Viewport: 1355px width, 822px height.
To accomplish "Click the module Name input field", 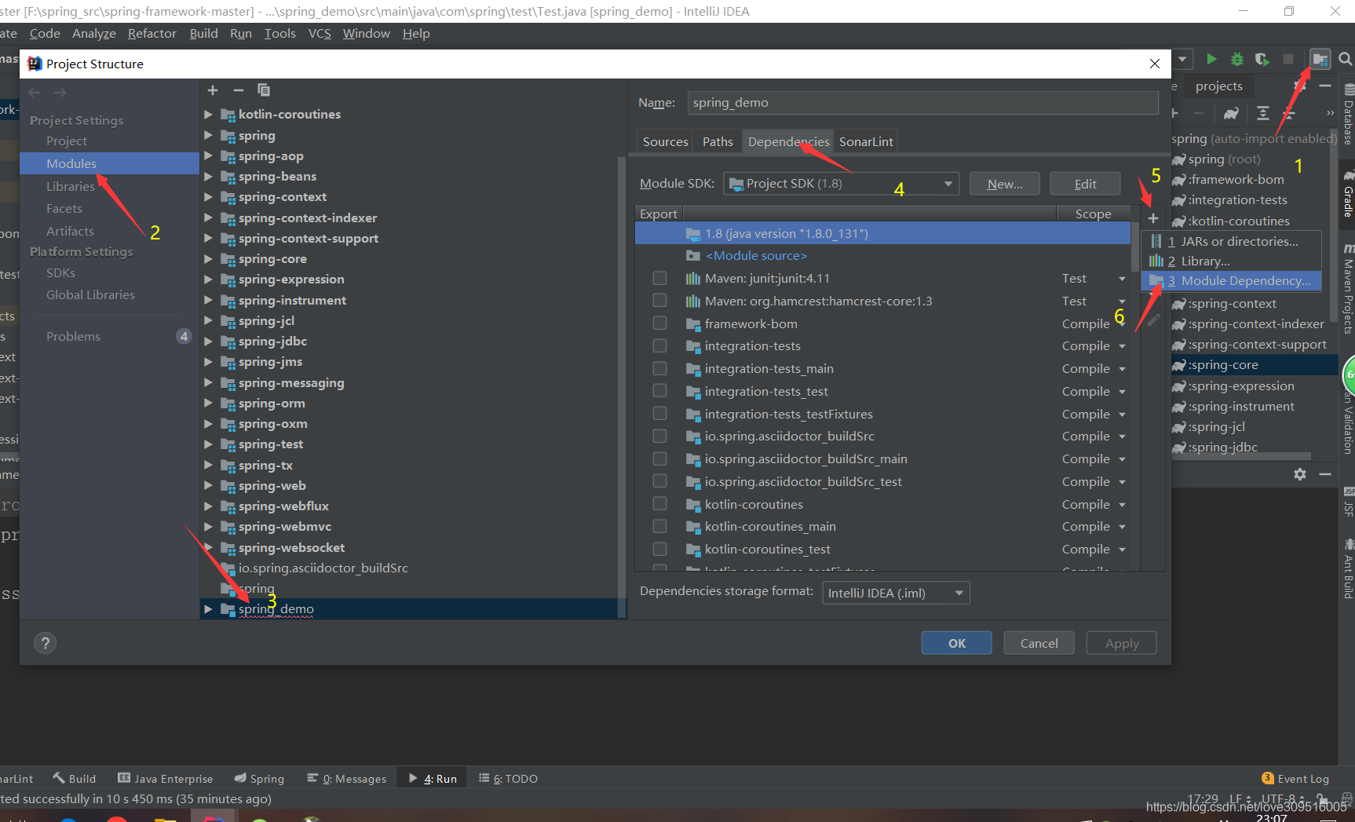I will (x=923, y=103).
